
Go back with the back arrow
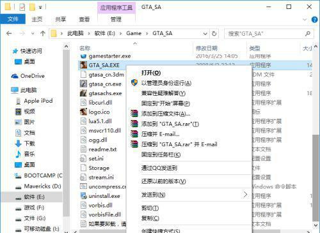tap(9, 34)
